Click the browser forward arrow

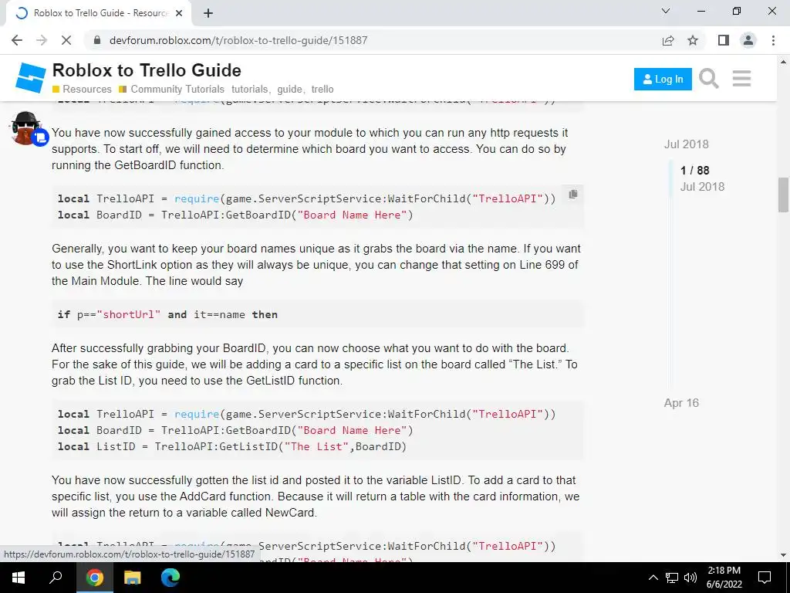pyautogui.click(x=42, y=40)
